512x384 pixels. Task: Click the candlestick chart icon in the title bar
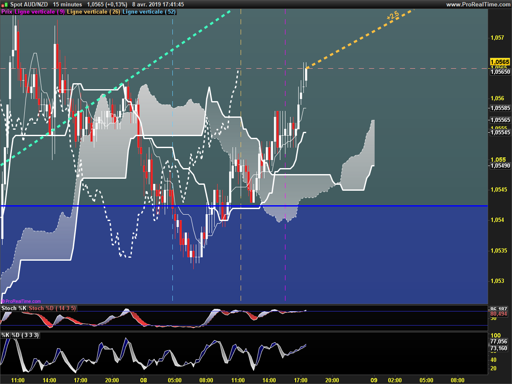click(x=4, y=4)
